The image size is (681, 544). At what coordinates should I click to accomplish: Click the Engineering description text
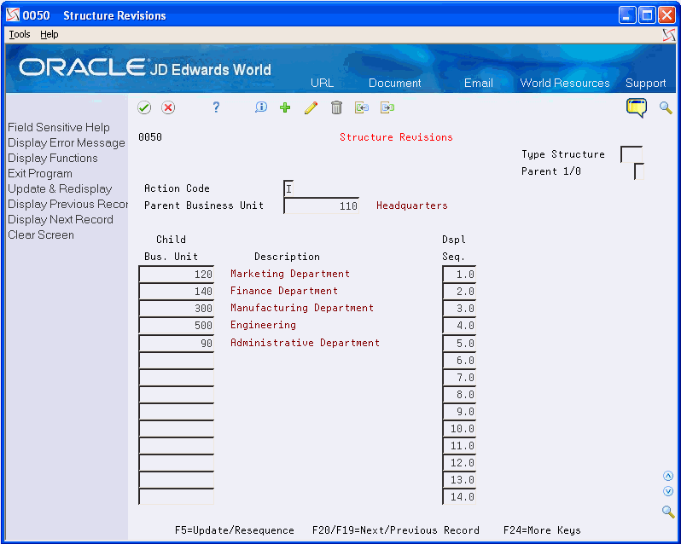coord(263,325)
